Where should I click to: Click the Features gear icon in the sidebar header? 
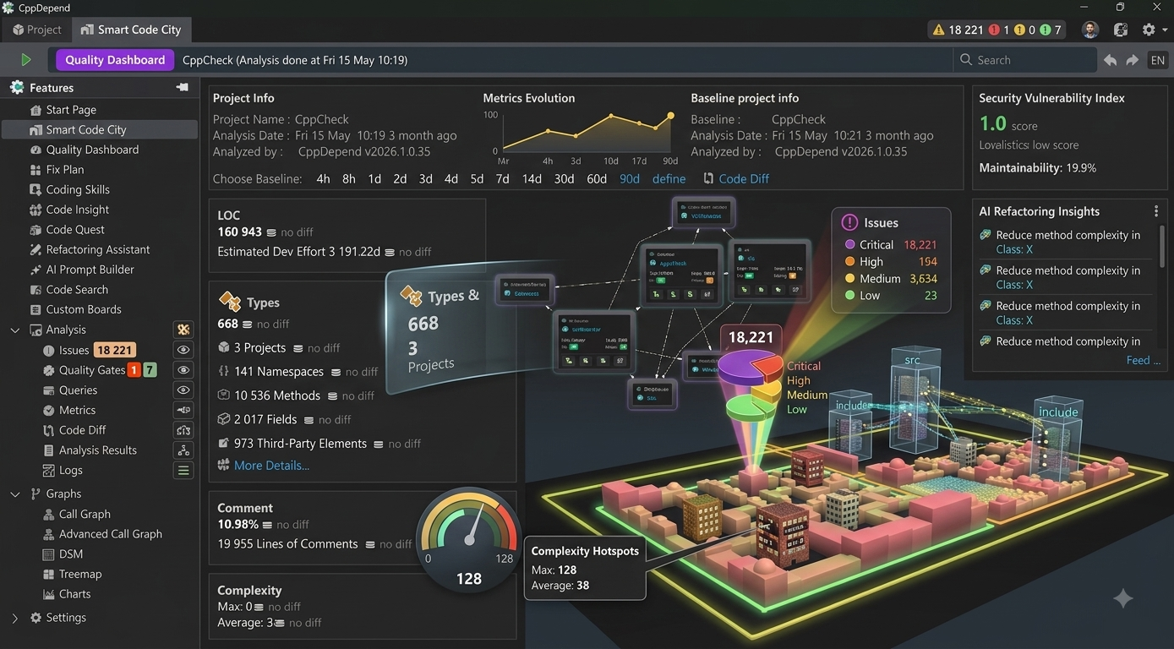pos(16,87)
